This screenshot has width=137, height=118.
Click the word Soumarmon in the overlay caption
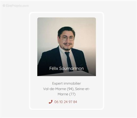pyautogui.click(x=71, y=68)
